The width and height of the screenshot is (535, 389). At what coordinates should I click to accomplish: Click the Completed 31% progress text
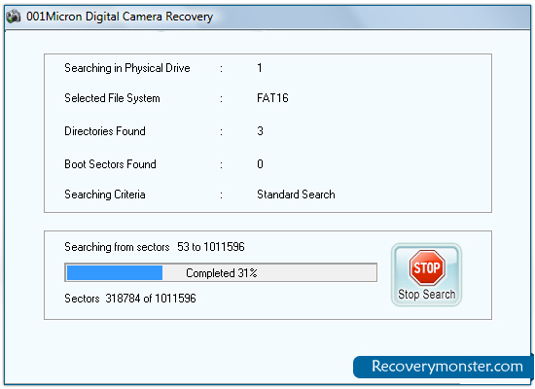tap(222, 273)
